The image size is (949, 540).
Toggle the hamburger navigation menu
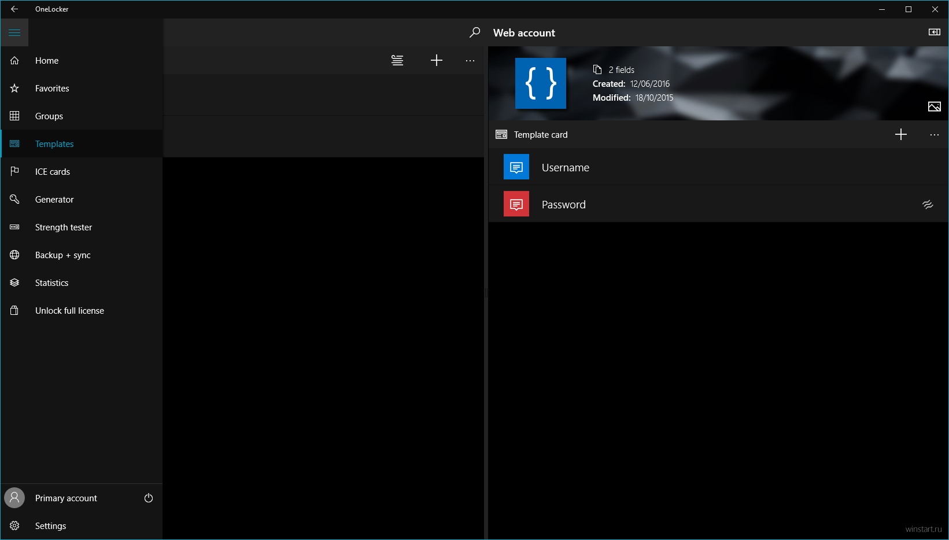14,32
